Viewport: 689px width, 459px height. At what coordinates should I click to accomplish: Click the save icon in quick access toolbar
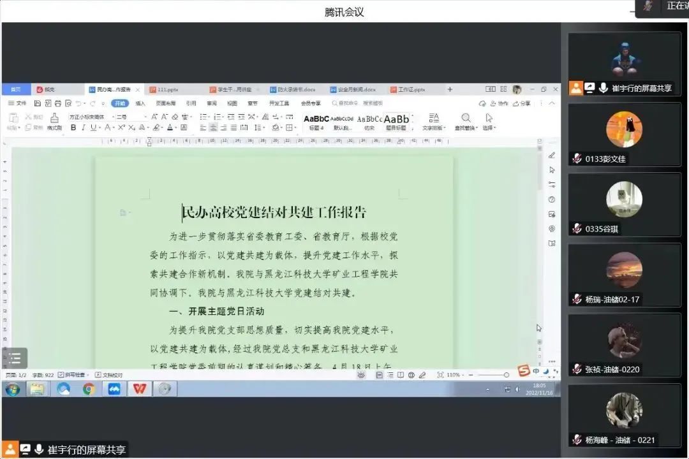click(38, 103)
